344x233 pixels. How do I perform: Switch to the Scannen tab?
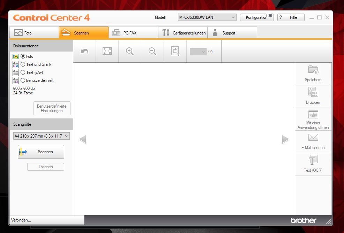[x=84, y=33]
